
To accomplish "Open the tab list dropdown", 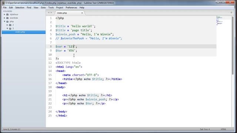I will pyautogui.click(x=231, y=13).
